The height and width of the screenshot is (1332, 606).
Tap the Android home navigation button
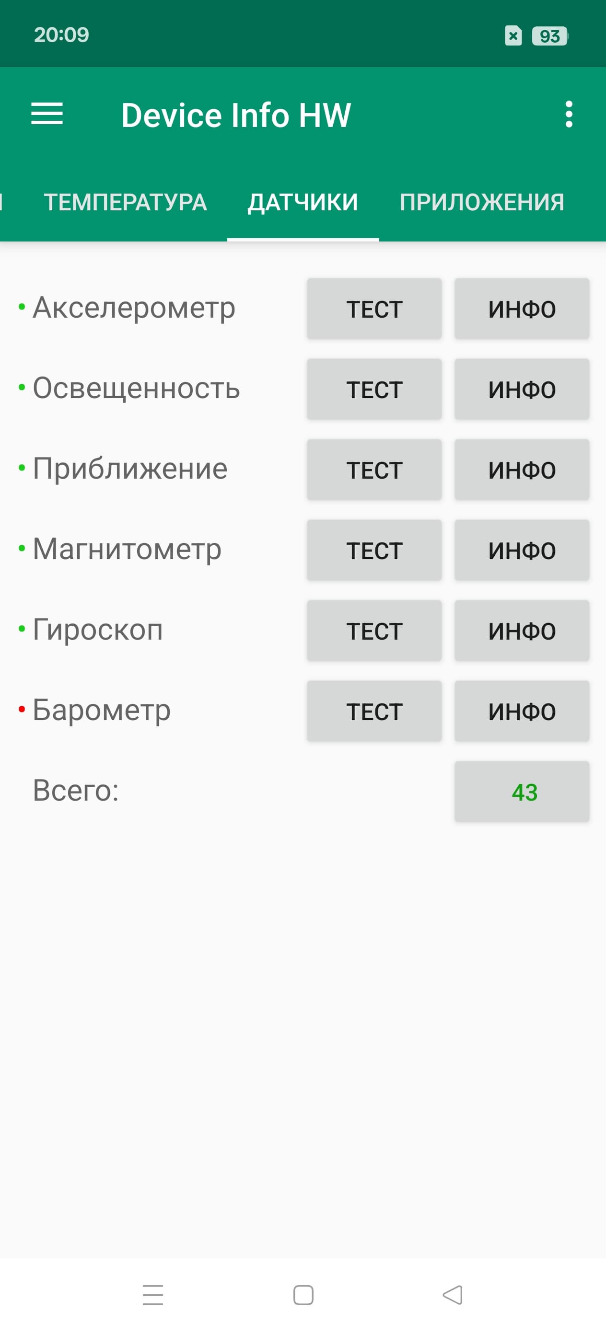[x=303, y=1295]
